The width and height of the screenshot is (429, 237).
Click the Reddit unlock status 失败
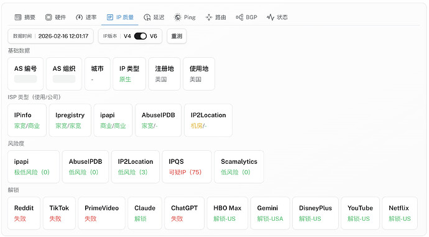pos(20,219)
